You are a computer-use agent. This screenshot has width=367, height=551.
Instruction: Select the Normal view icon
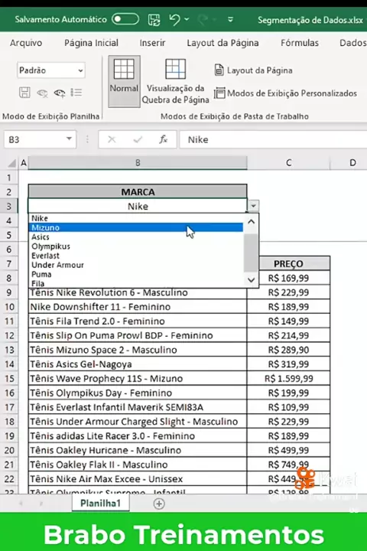(124, 81)
